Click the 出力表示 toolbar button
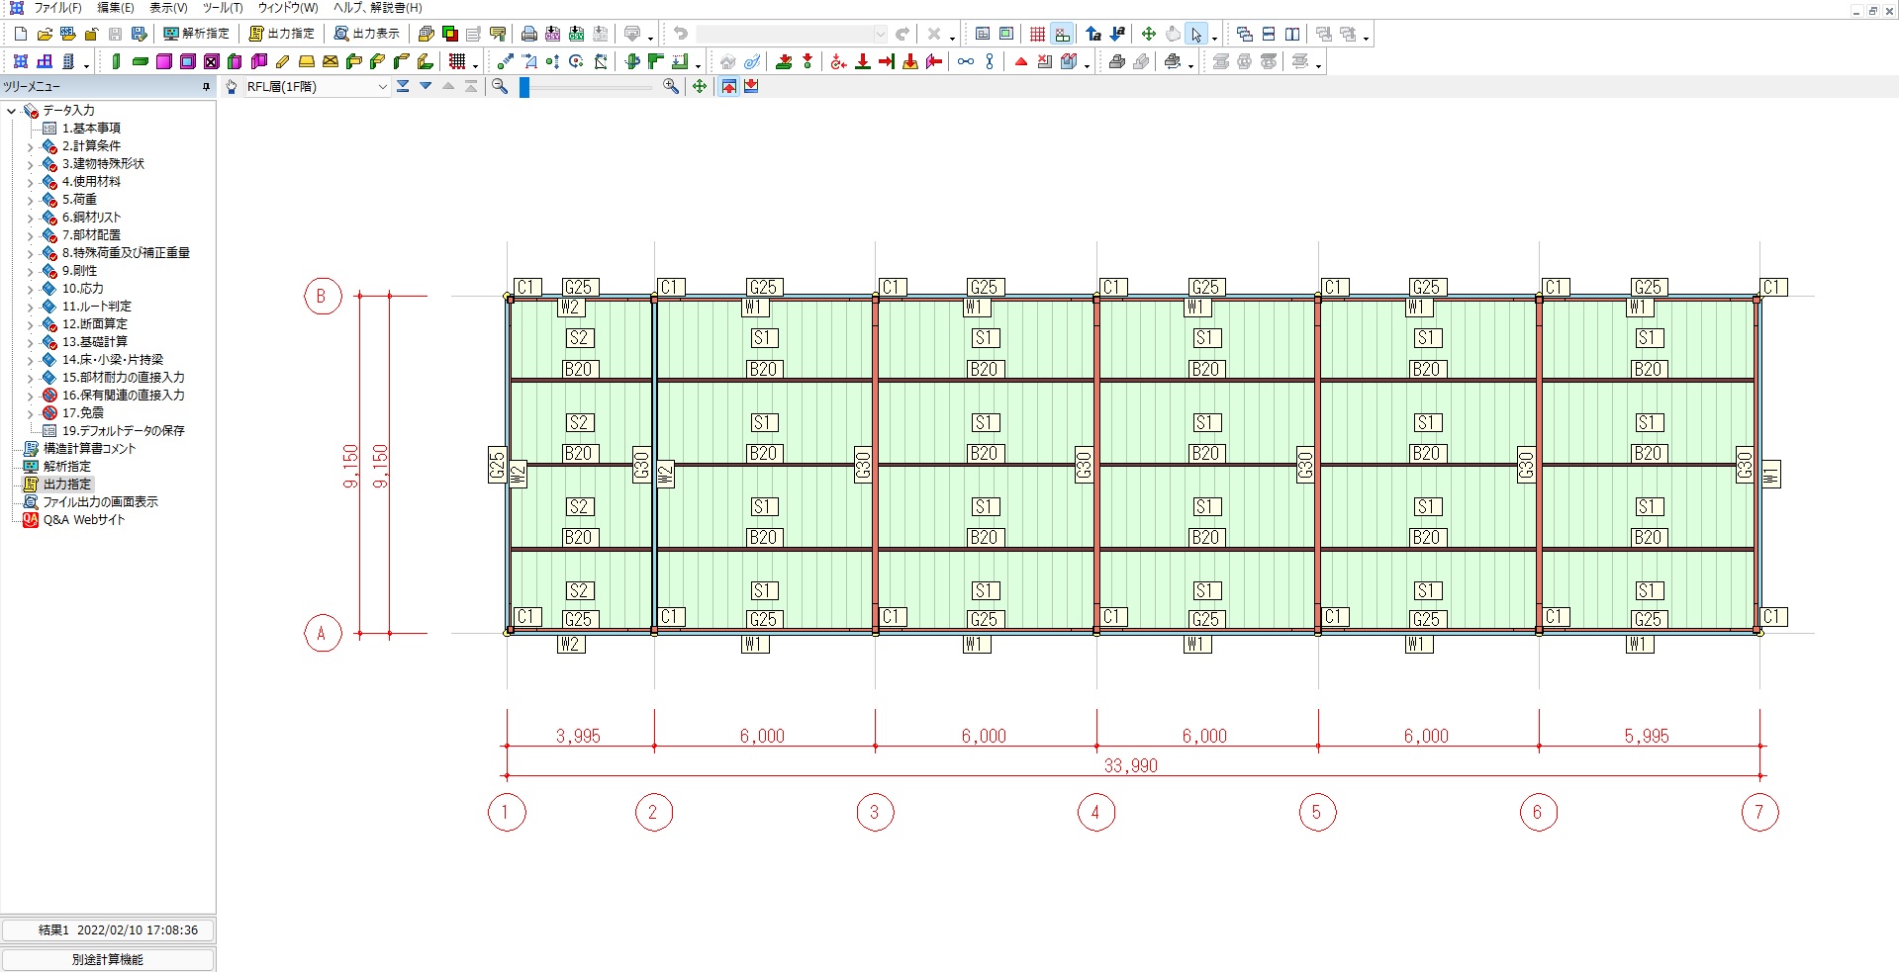This screenshot has height=972, width=1899. pos(366,34)
